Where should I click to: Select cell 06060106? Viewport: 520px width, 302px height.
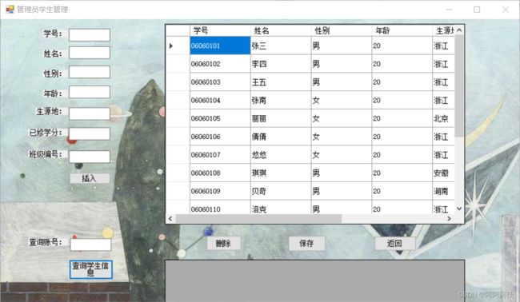220,137
